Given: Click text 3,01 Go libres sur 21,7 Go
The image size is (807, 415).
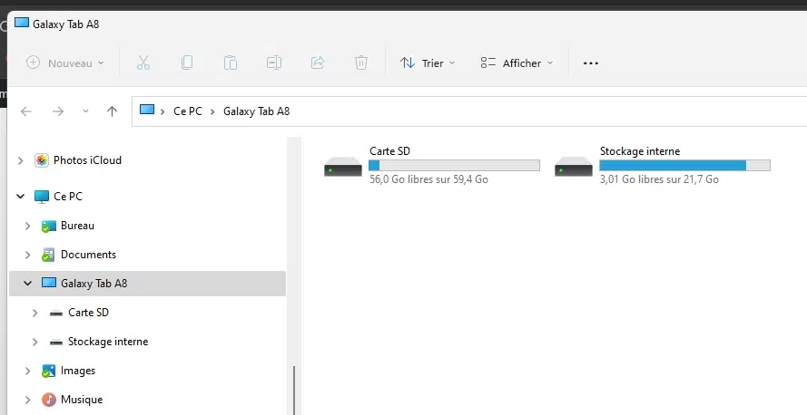Looking at the screenshot, I should click(x=659, y=179).
